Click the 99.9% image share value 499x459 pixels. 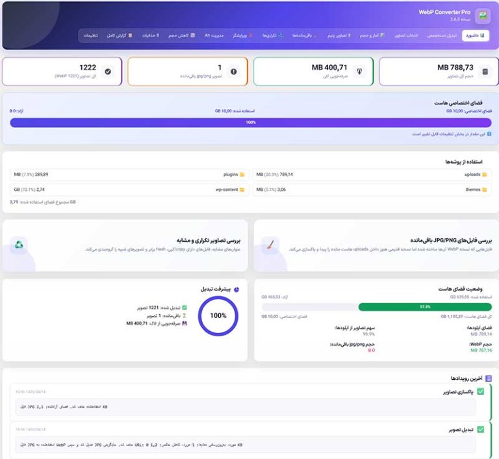[368, 334]
